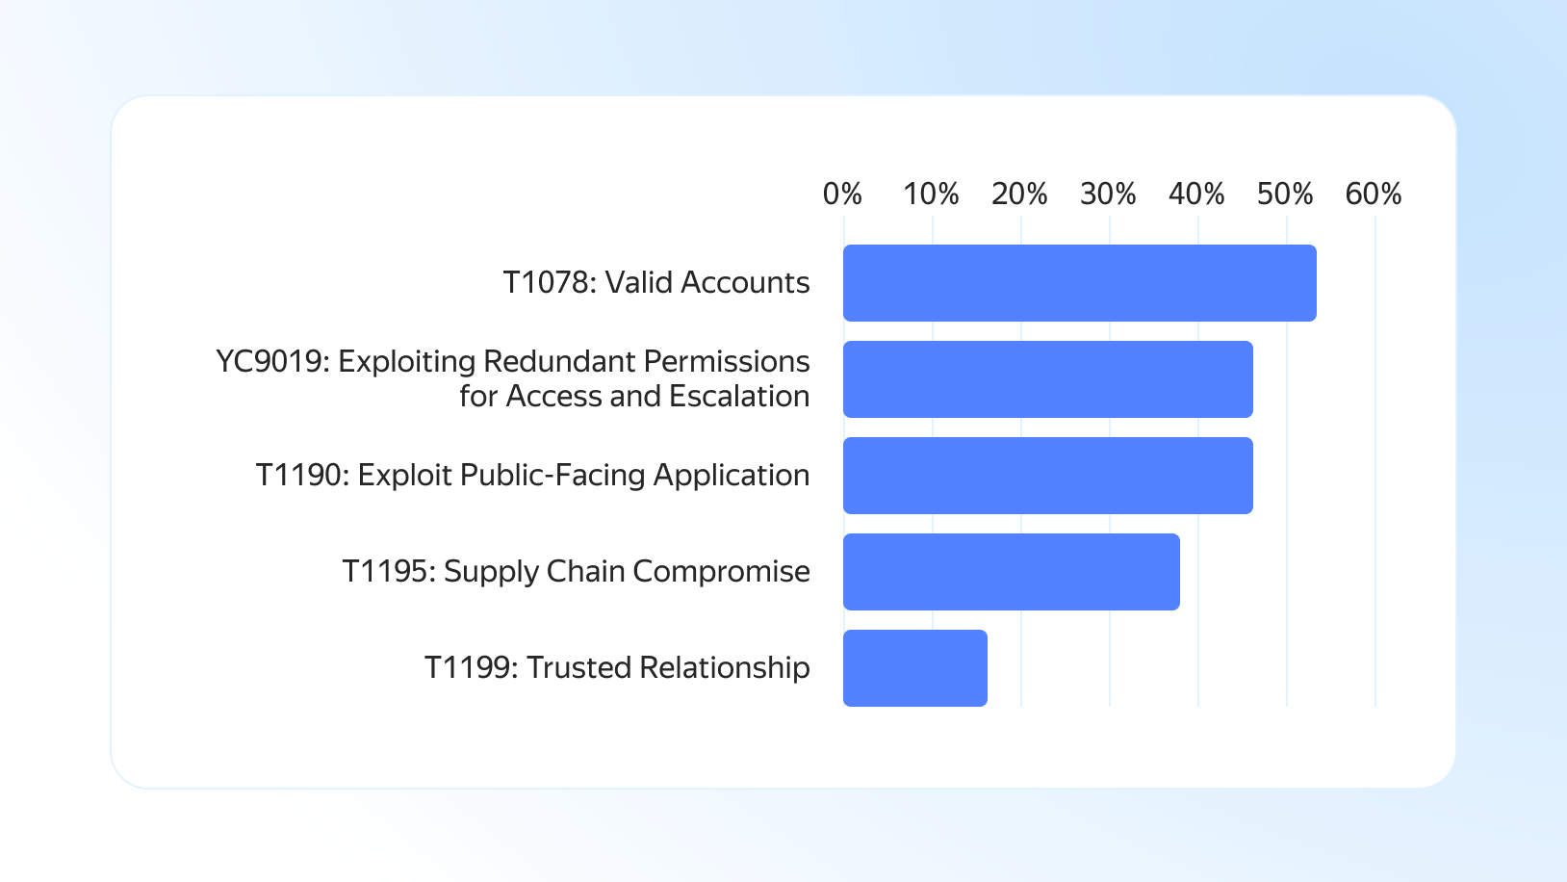Click the "T1199: Trusted Relationship" label
Screen dimensions: 1567x882
(x=617, y=668)
